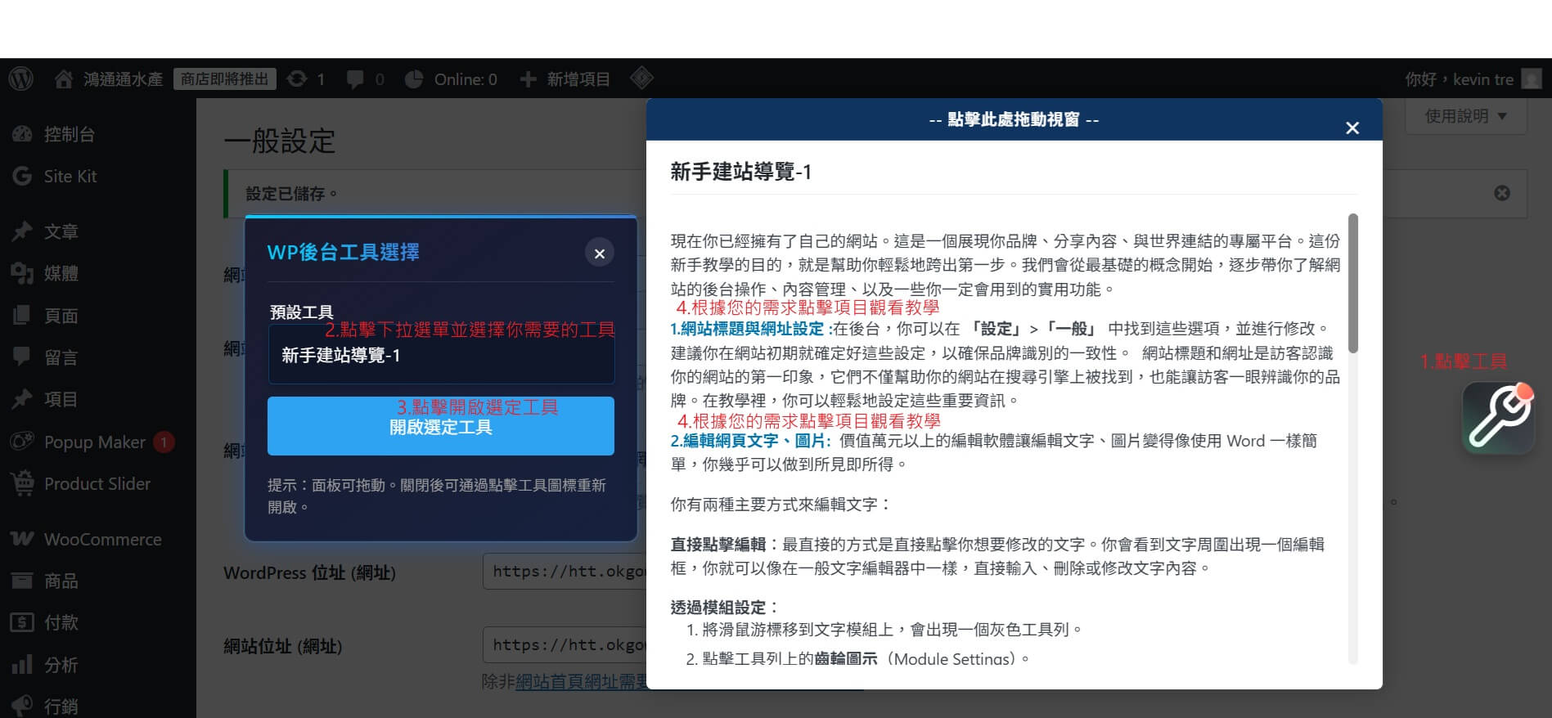Image resolution: width=1552 pixels, height=718 pixels.
Task: Click the 控制台 dashboard icon
Action: (22, 134)
